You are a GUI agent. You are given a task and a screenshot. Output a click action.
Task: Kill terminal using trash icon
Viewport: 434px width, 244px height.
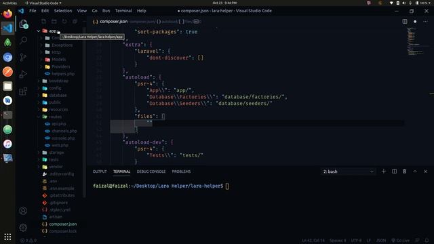pyautogui.click(x=404, y=171)
